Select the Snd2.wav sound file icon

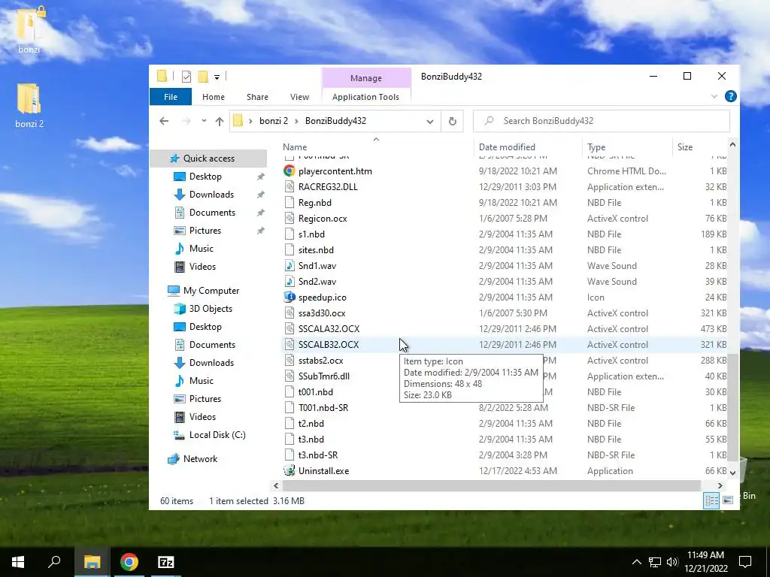(290, 282)
